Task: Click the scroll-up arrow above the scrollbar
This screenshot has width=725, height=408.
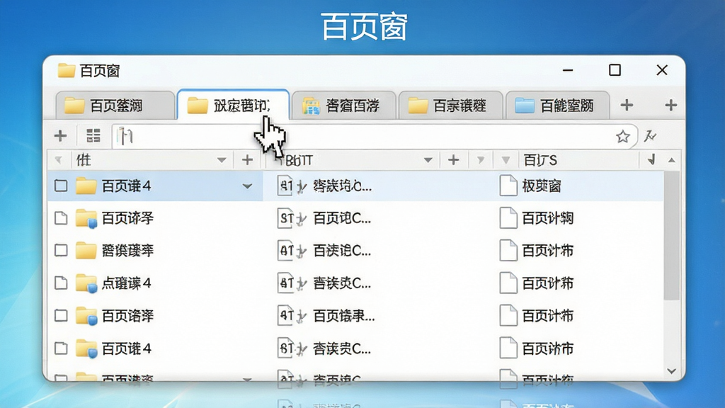Action: [x=672, y=160]
